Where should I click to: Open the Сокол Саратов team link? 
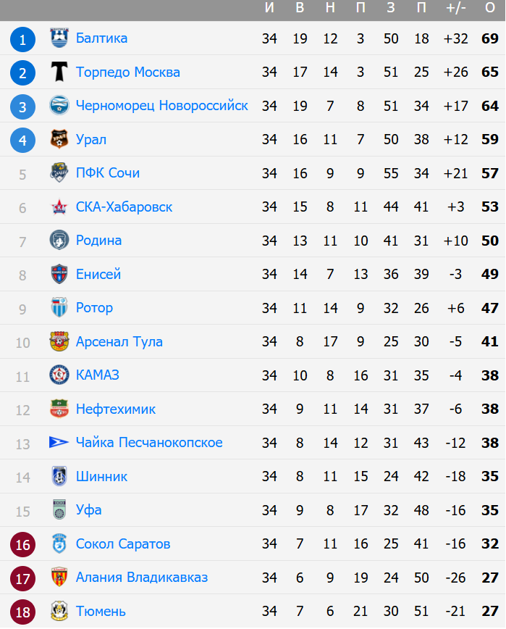click(x=123, y=544)
